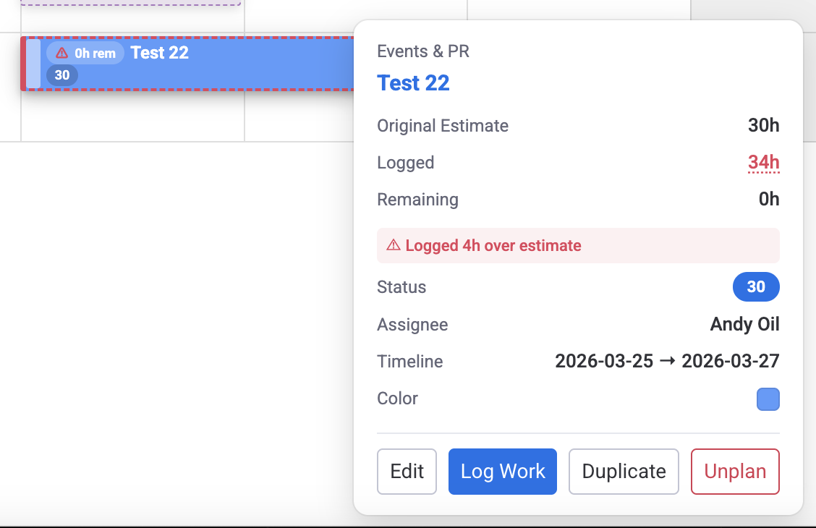Click the '30' status badge on the blue bar
Screen dimensions: 816x528
(x=62, y=74)
